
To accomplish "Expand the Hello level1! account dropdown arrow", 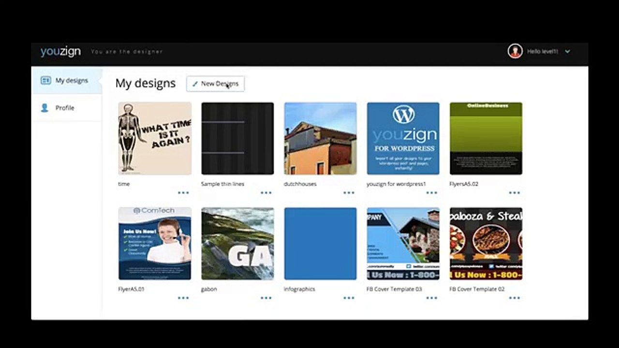I will [x=568, y=51].
